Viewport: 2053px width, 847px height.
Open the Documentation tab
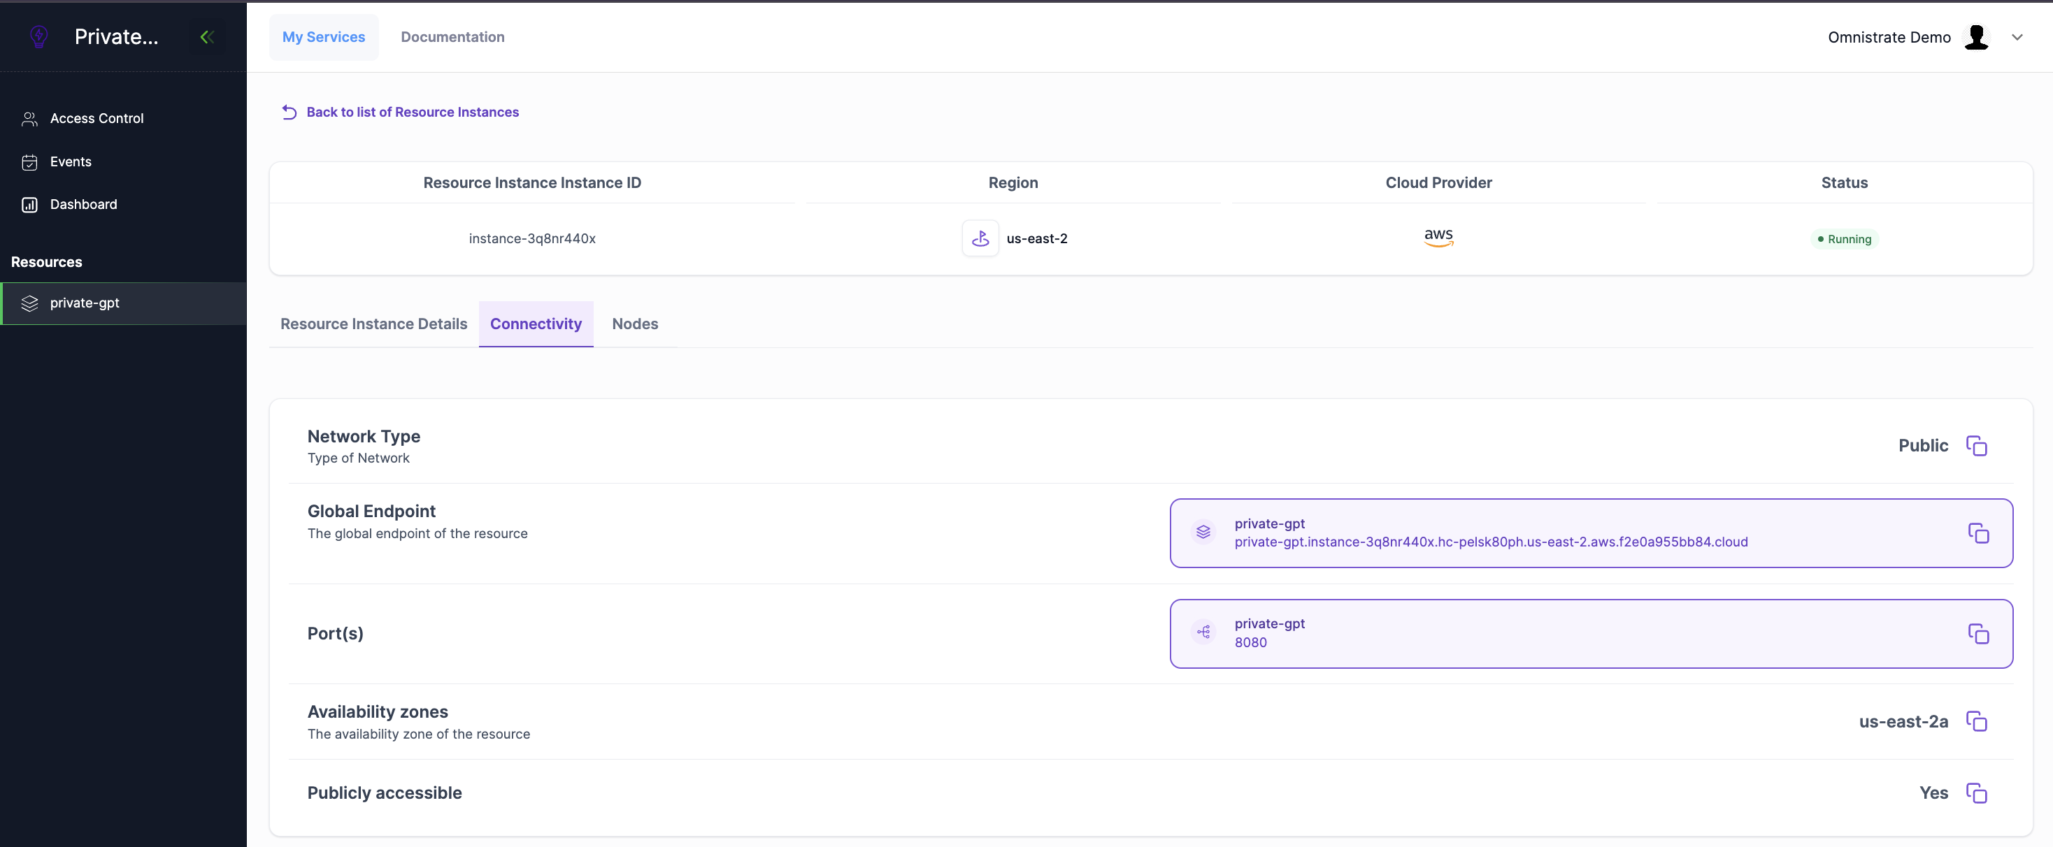[x=452, y=36]
